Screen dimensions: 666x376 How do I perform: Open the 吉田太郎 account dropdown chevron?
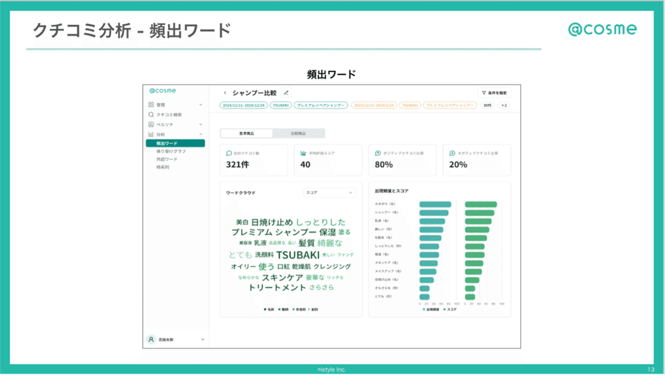click(203, 339)
